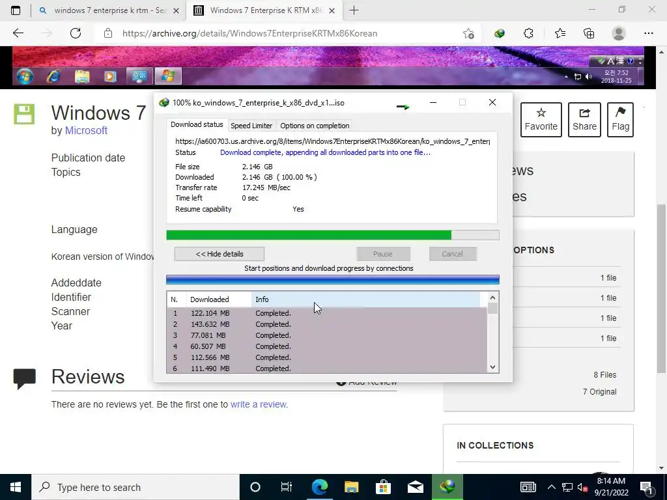Viewport: 667px width, 500px height.
Task: Click the download URL text in dialog
Action: tap(332, 141)
